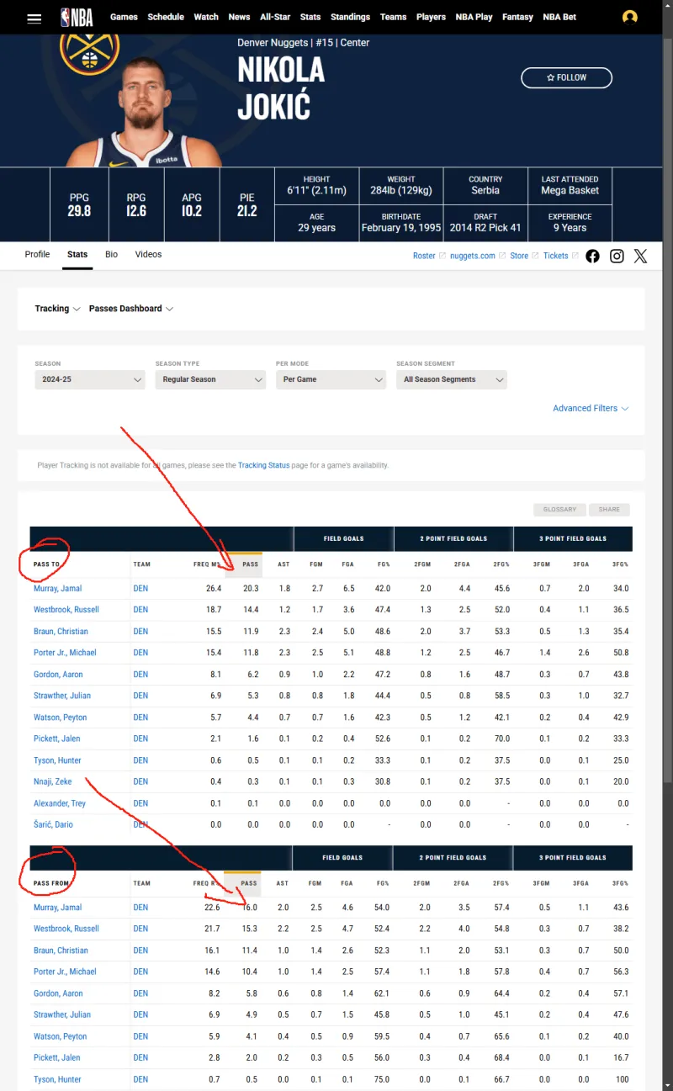Switch to the Profile tab
The image size is (673, 1091).
point(37,254)
